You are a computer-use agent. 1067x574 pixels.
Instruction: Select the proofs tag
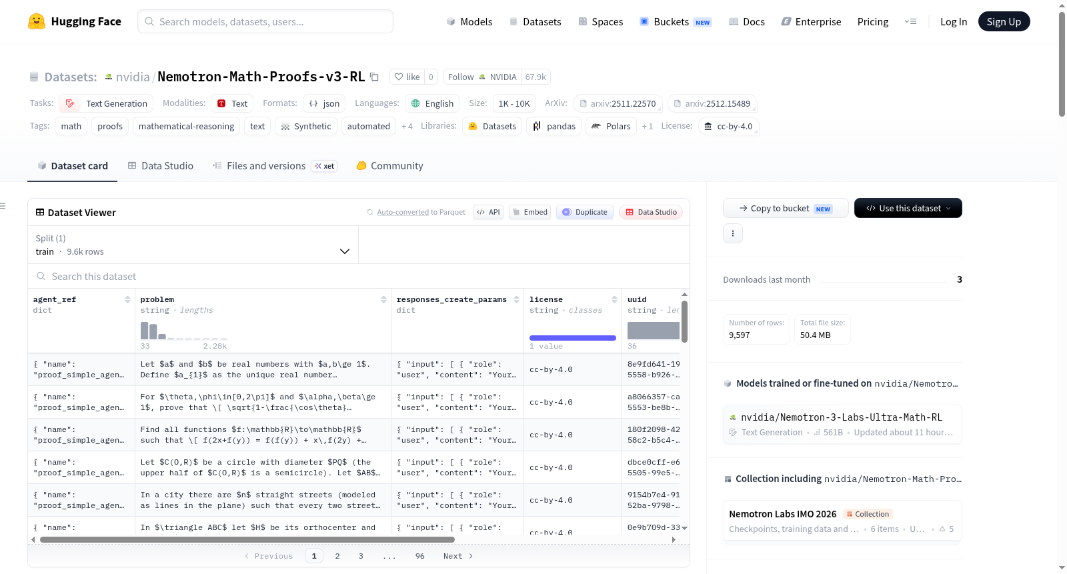pyautogui.click(x=110, y=126)
